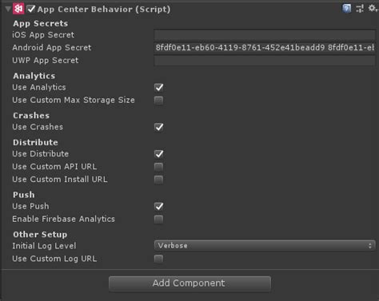Click the App Center script icon
This screenshot has width=379, height=301.
coord(18,9)
